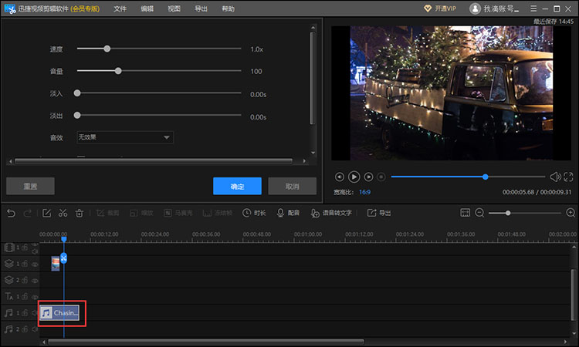
Task: Open the 编辑 menu
Action: pyautogui.click(x=147, y=8)
